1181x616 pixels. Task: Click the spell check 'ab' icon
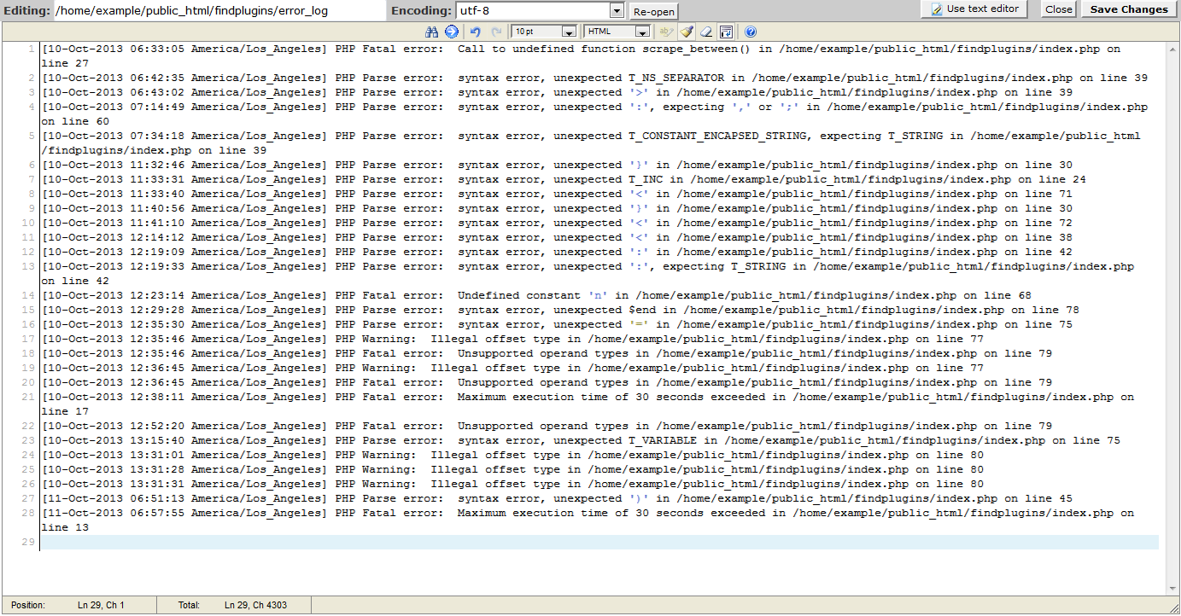pyautogui.click(x=665, y=32)
